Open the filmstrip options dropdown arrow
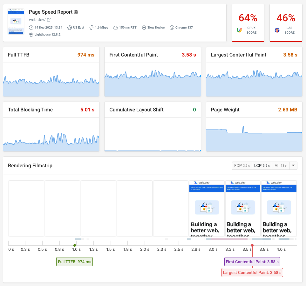Screen dimensions: 306x286 pos(293,165)
